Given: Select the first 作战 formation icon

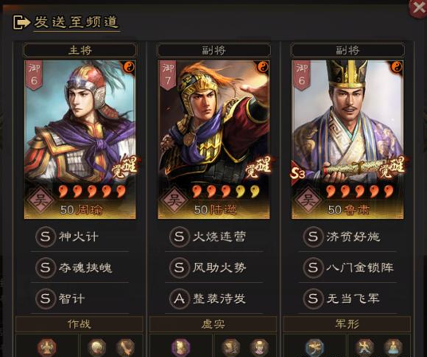Looking at the screenshot, I should coord(47,347).
